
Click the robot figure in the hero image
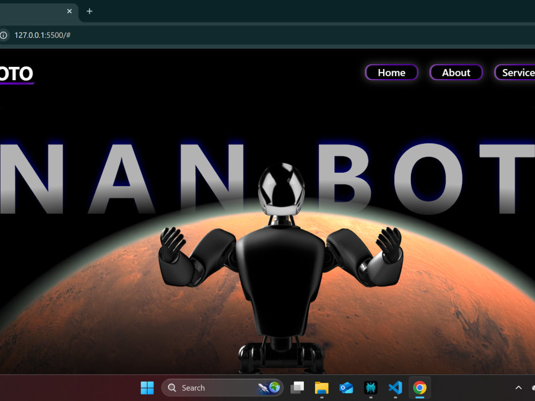[281, 268]
